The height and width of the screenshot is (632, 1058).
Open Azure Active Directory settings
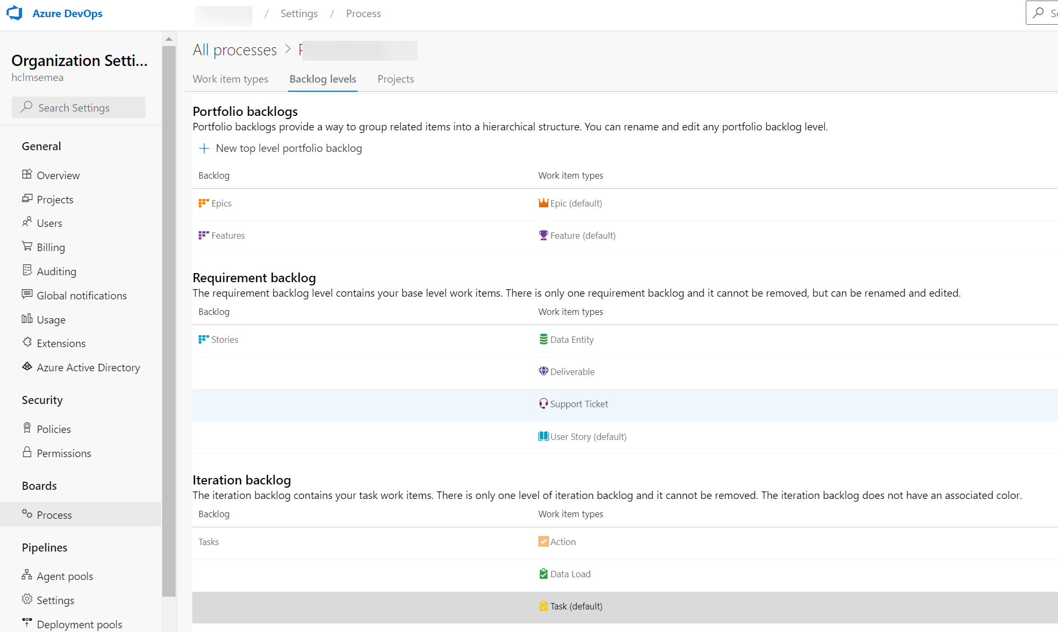click(88, 368)
